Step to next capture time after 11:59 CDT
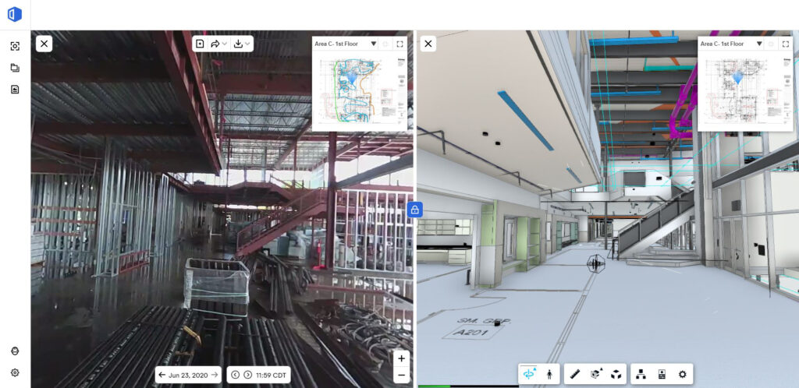This screenshot has height=388, width=799. click(x=247, y=375)
